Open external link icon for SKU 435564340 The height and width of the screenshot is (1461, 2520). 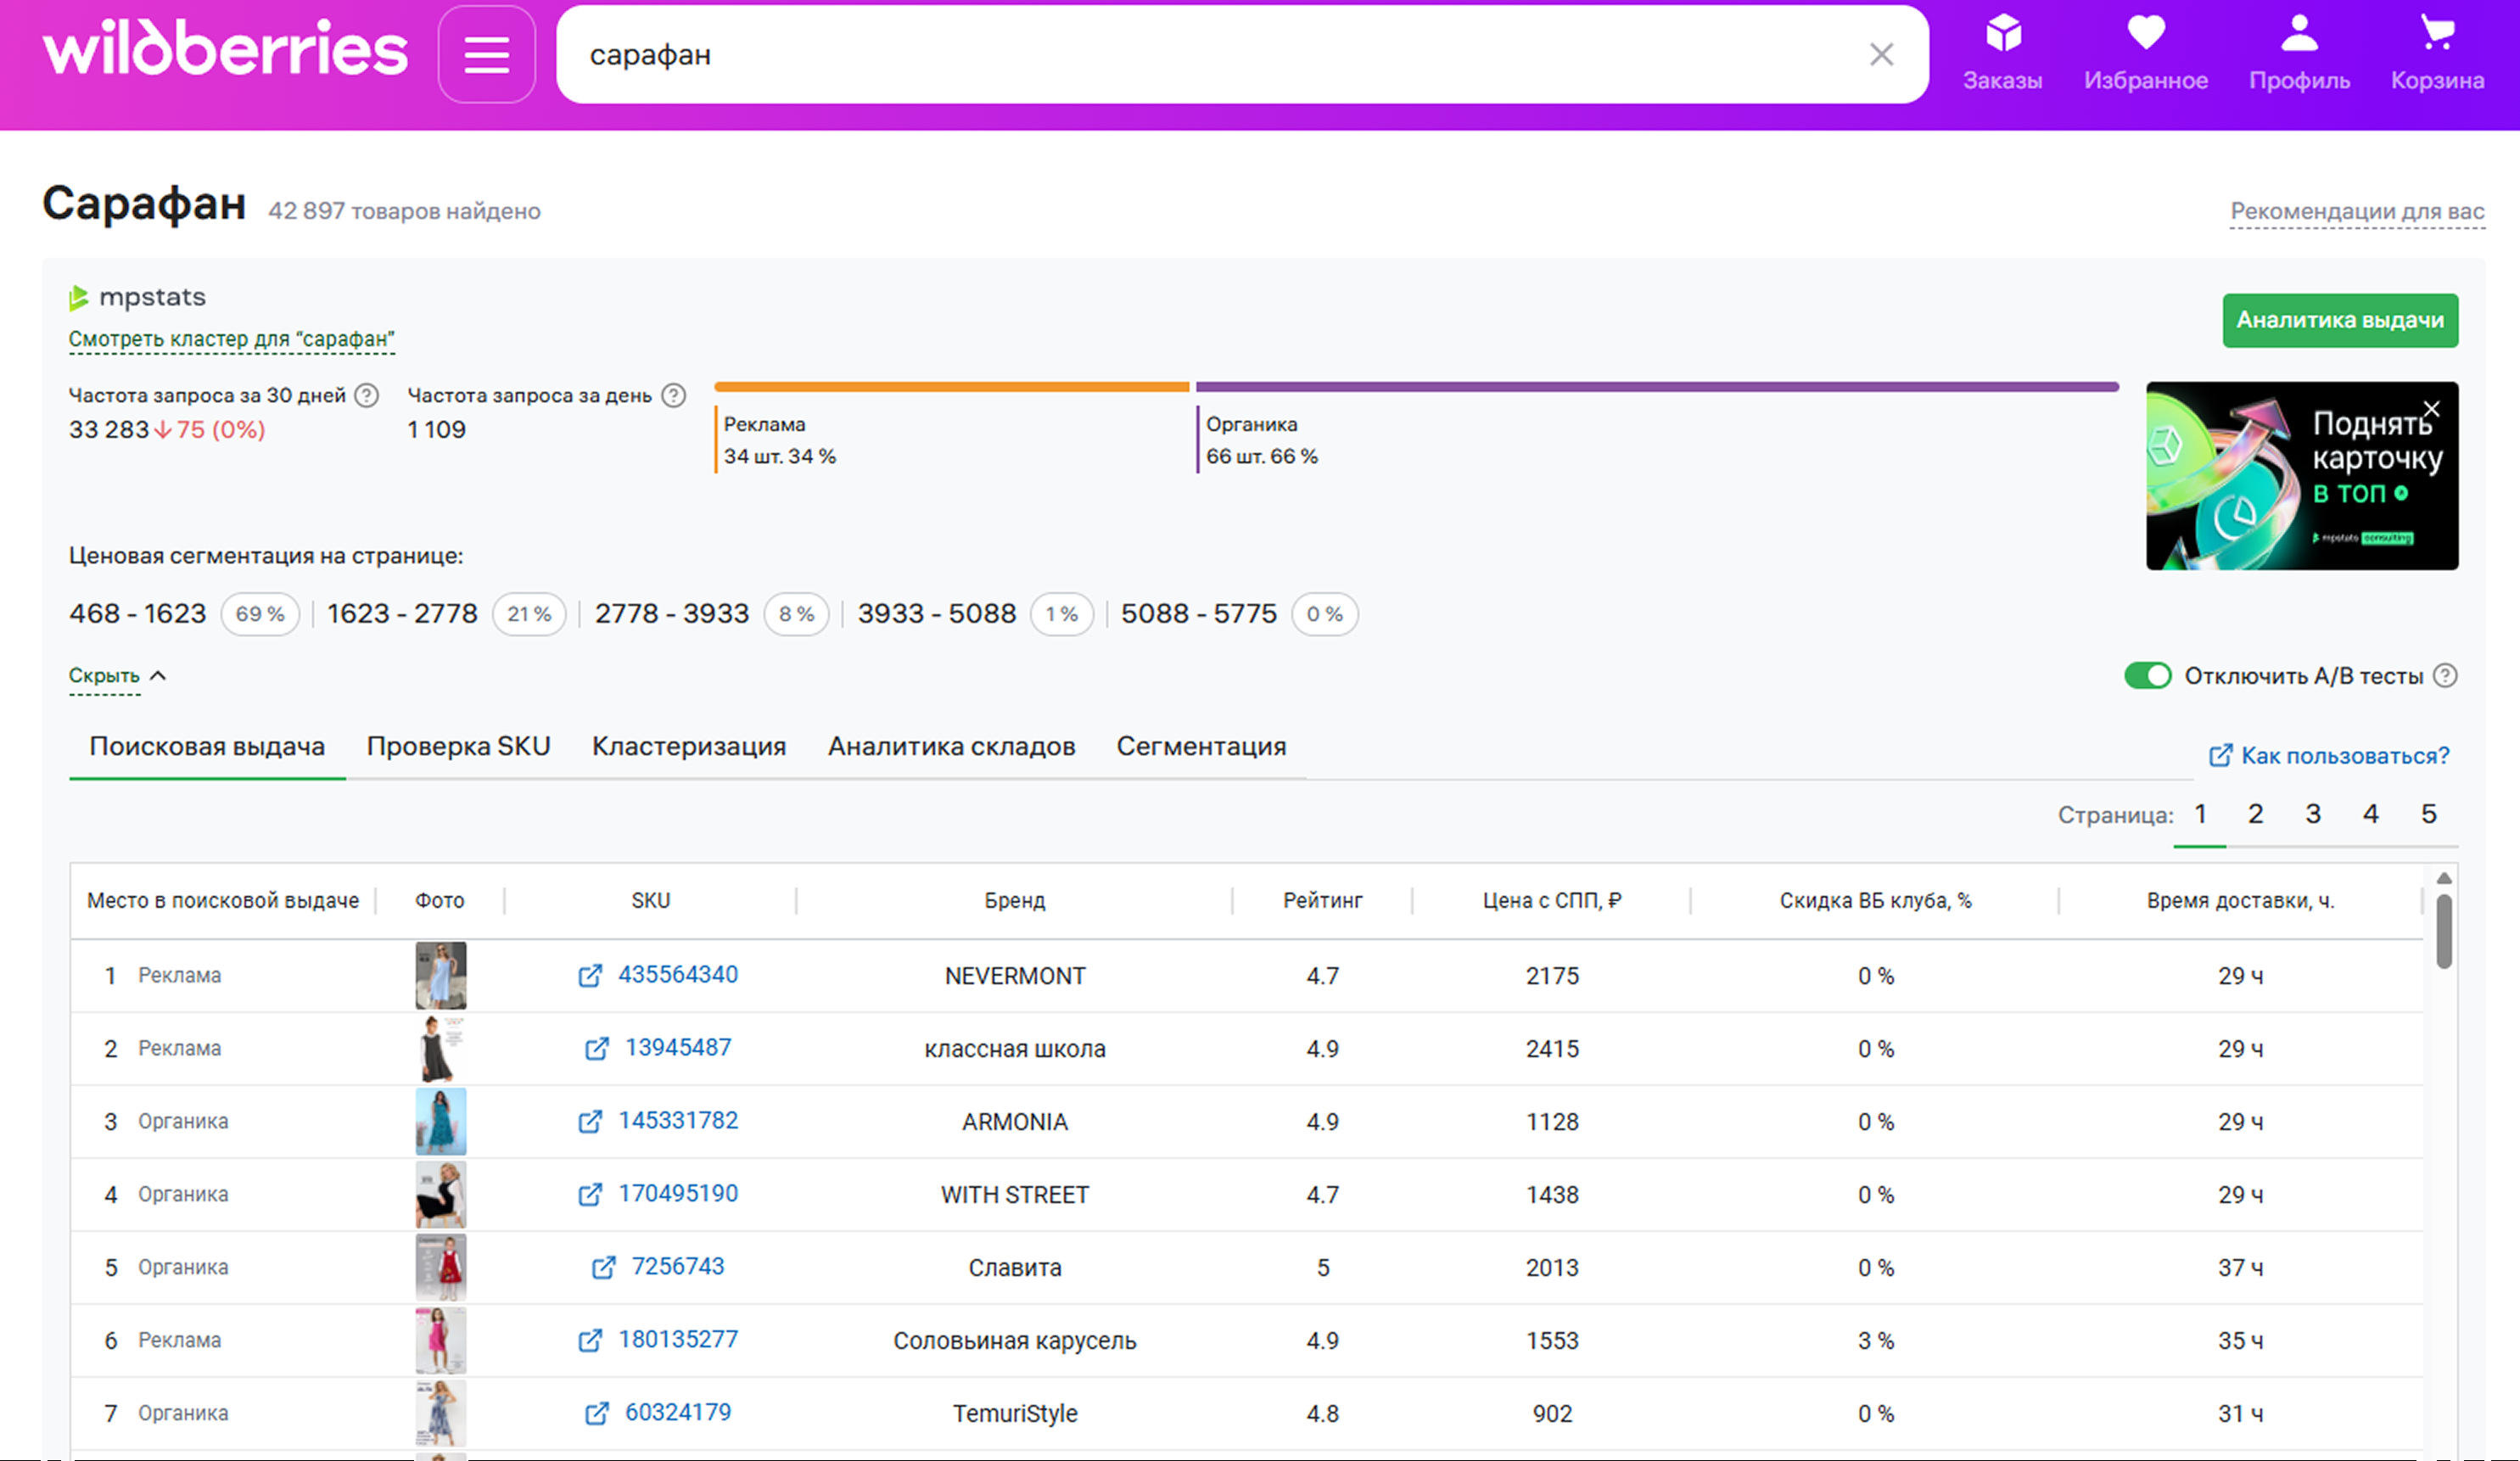coord(590,975)
